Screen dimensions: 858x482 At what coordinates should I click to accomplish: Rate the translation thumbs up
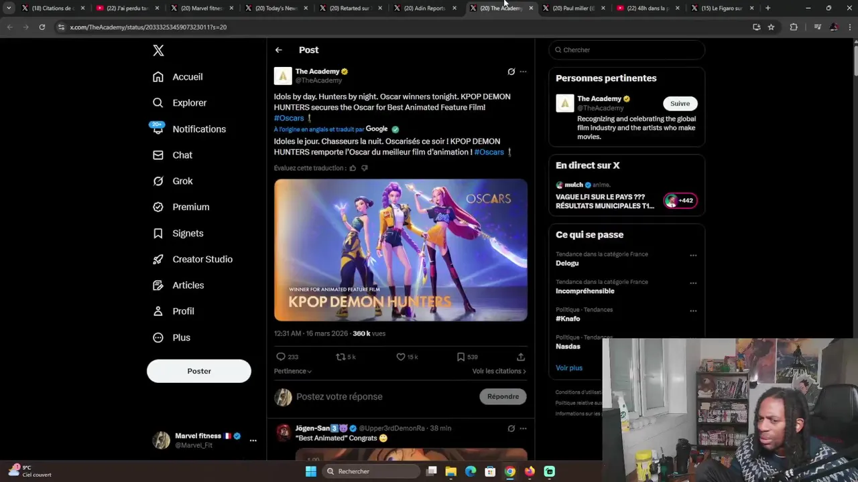(x=353, y=169)
